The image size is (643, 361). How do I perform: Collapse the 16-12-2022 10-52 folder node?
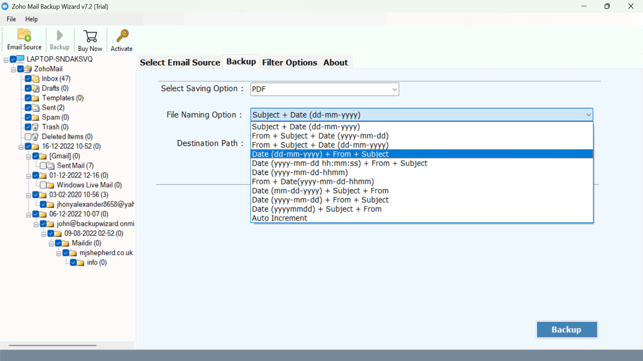[x=21, y=146]
